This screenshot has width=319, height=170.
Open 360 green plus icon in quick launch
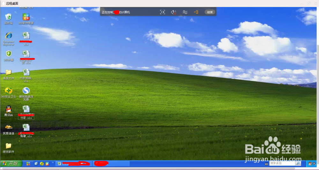pos(42,164)
